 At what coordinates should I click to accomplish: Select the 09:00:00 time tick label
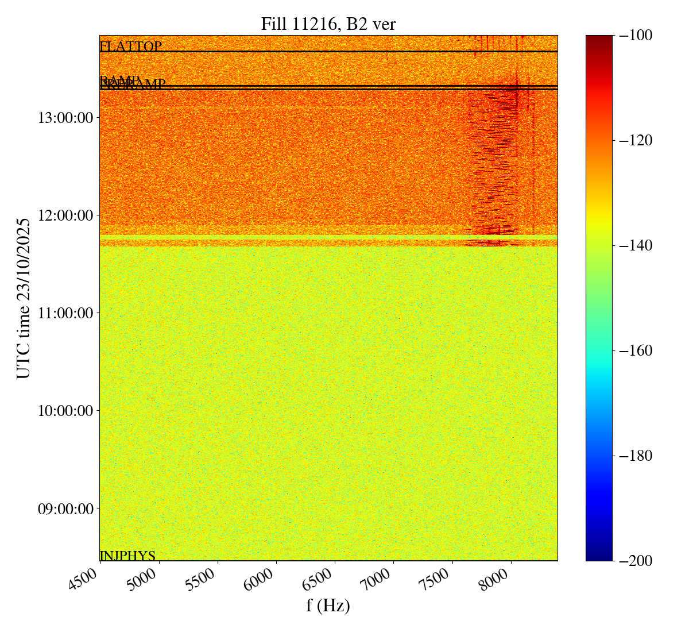pyautogui.click(x=65, y=508)
